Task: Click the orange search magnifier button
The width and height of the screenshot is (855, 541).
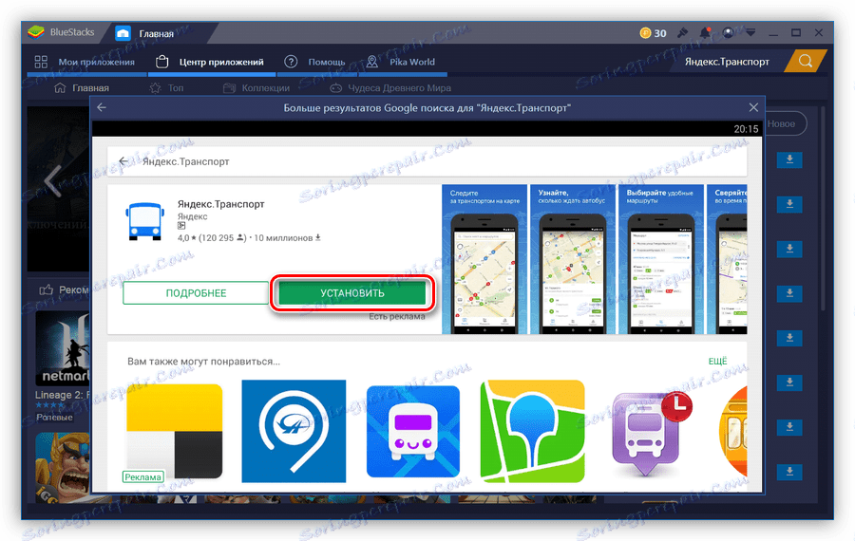Action: (806, 61)
